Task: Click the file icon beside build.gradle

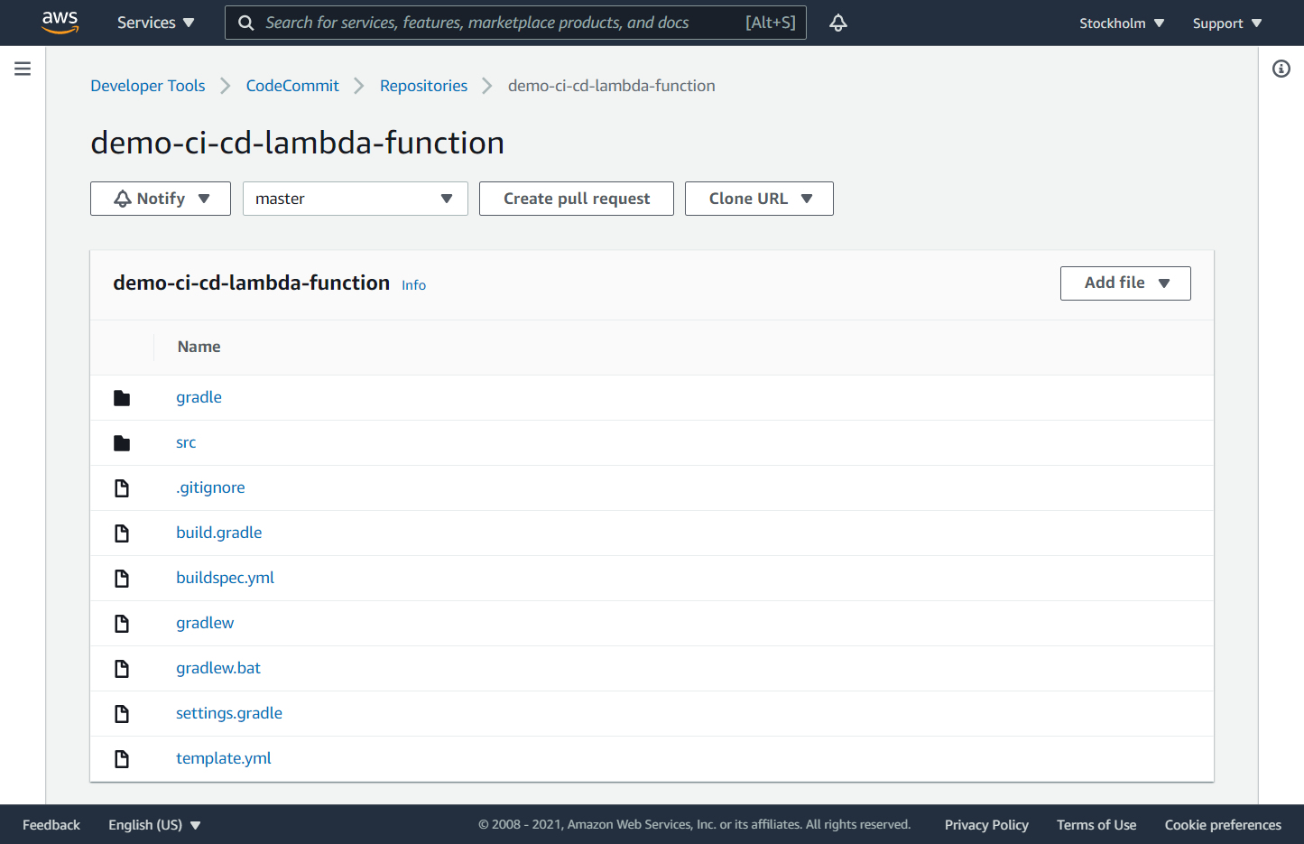Action: coord(122,533)
